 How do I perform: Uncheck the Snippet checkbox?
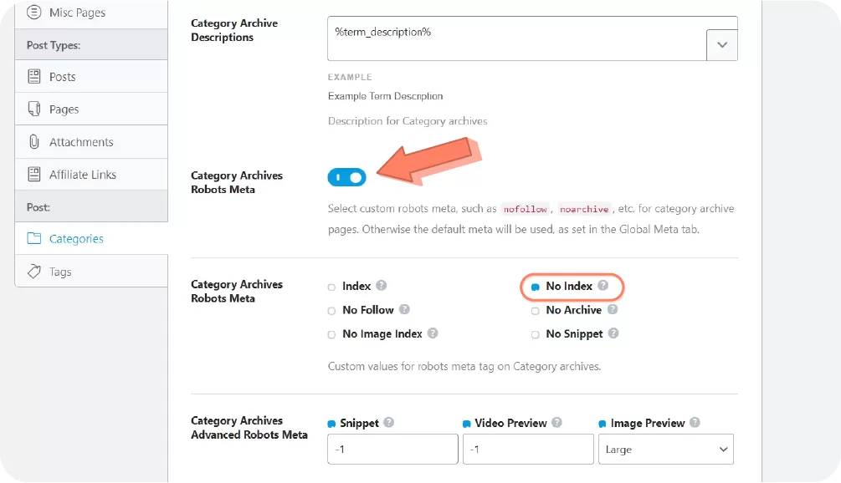[331, 423]
